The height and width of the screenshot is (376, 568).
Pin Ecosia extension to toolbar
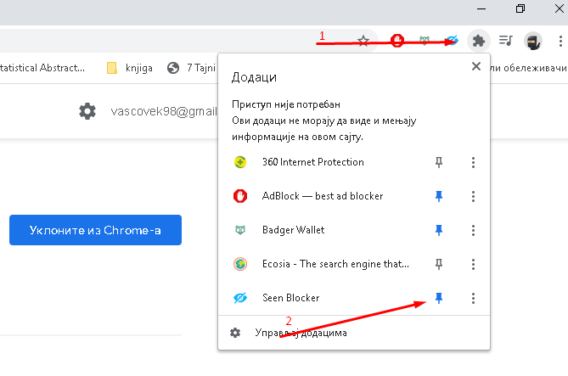click(439, 265)
